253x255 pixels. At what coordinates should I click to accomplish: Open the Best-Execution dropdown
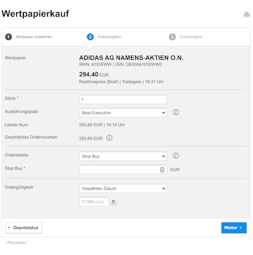123,113
